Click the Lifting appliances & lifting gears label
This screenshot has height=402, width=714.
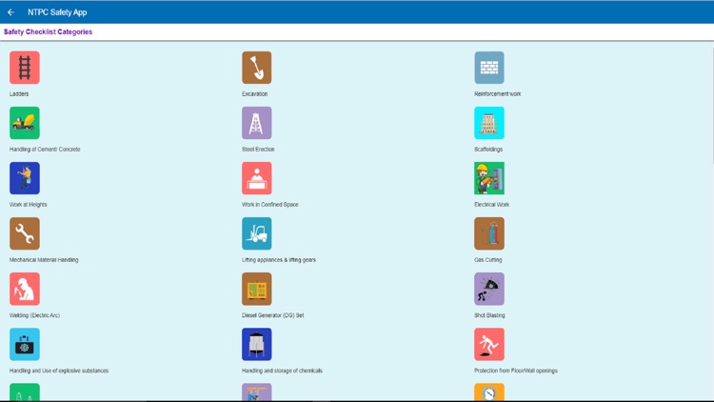point(279,260)
